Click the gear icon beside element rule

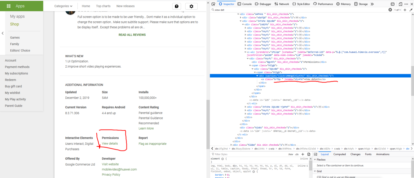(222, 159)
